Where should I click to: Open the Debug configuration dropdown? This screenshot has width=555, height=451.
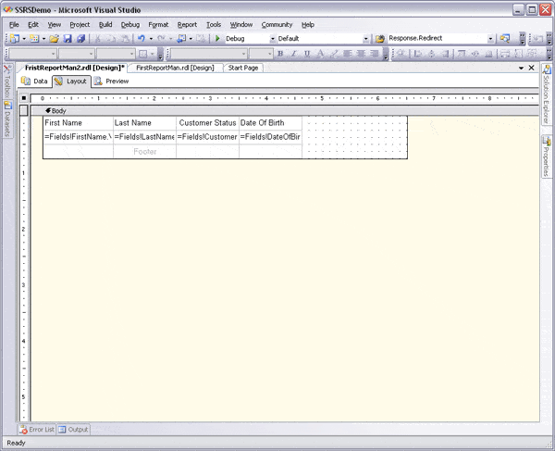click(x=273, y=39)
